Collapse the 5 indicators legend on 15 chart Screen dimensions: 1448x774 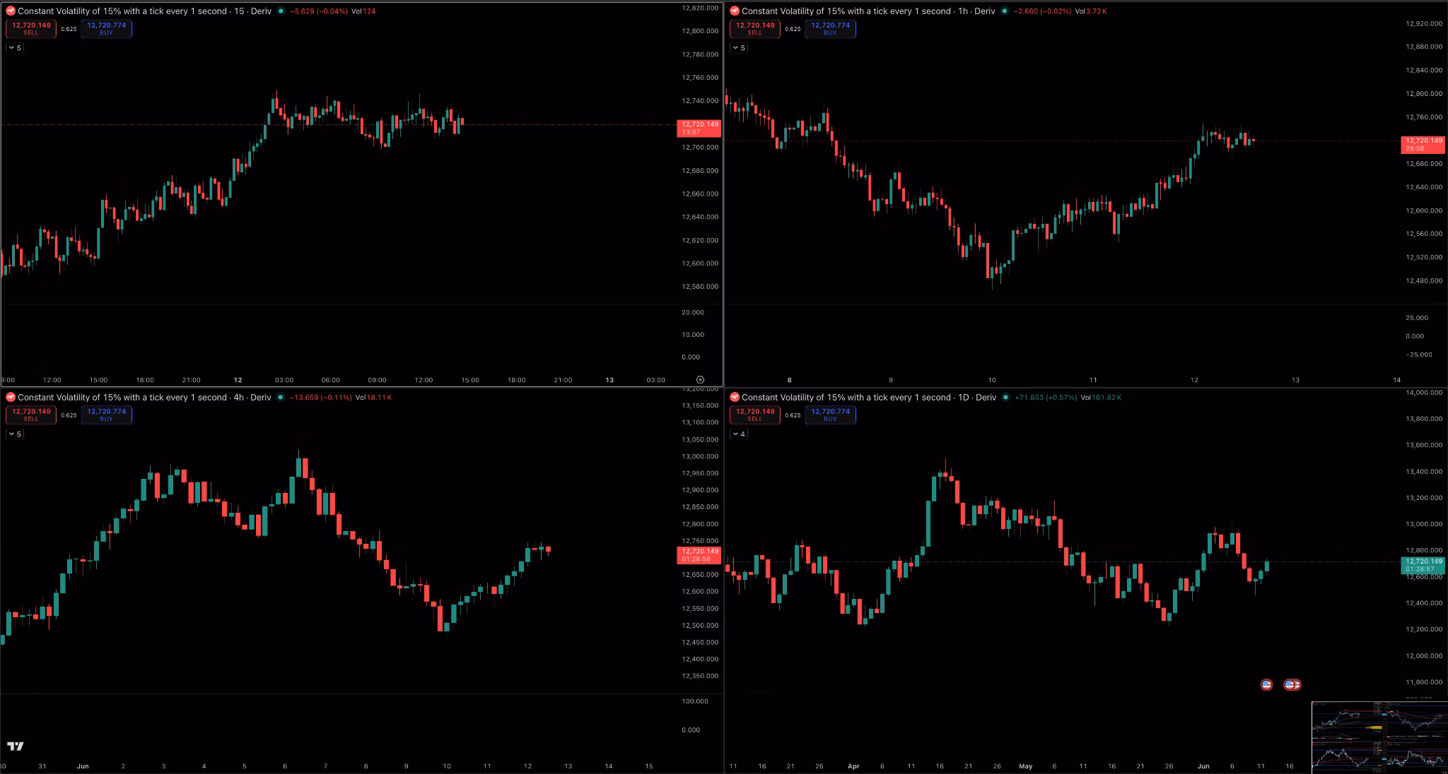[x=15, y=48]
